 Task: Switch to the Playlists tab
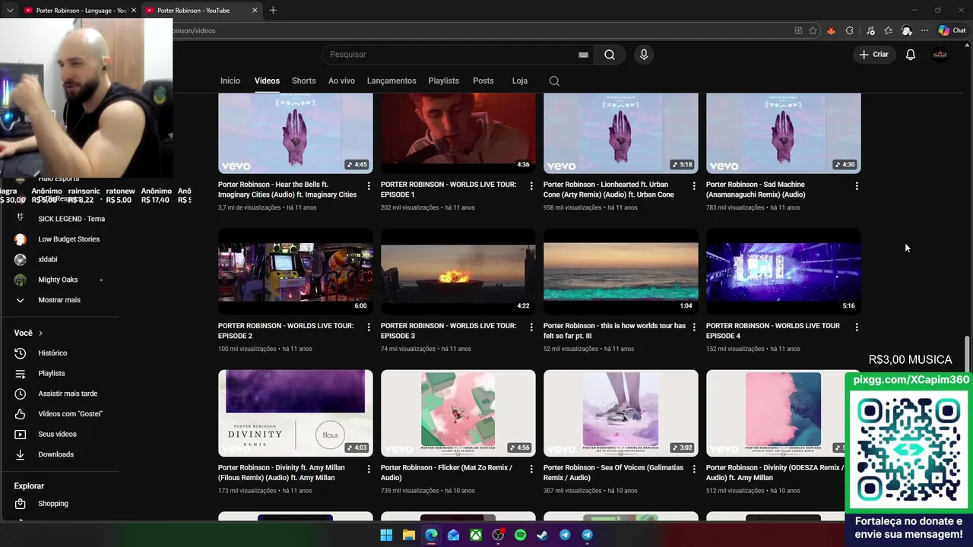[443, 81]
